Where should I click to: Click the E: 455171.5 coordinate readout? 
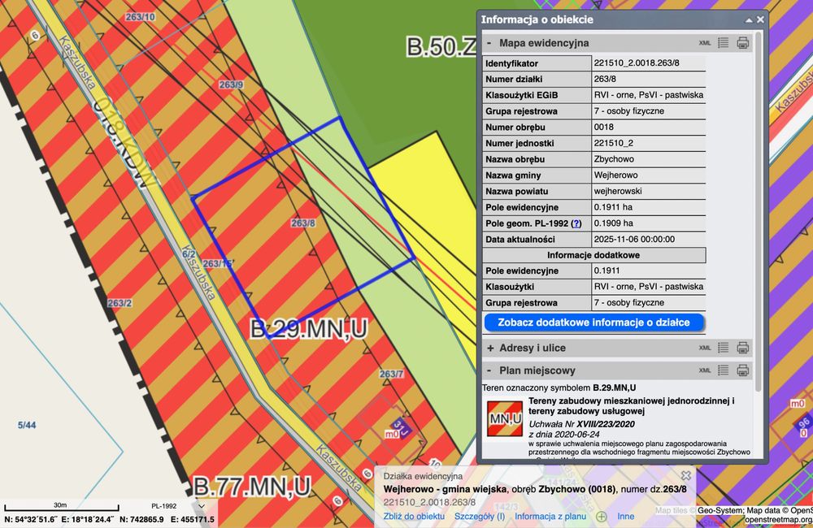point(192,519)
